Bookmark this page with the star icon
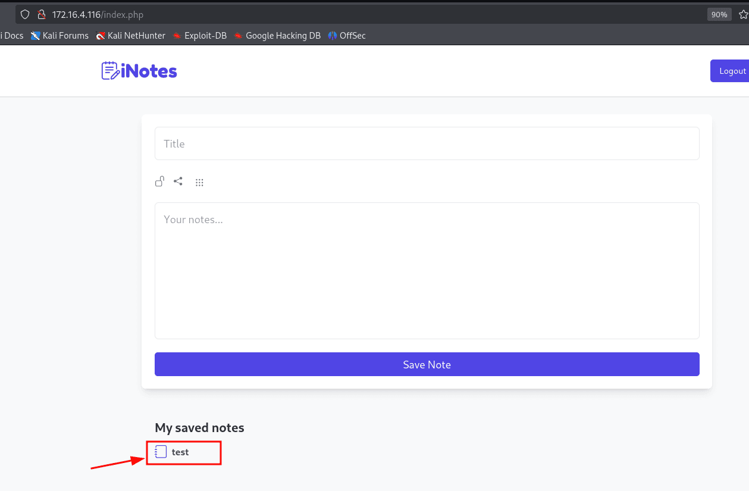This screenshot has width=749, height=491. coord(742,14)
